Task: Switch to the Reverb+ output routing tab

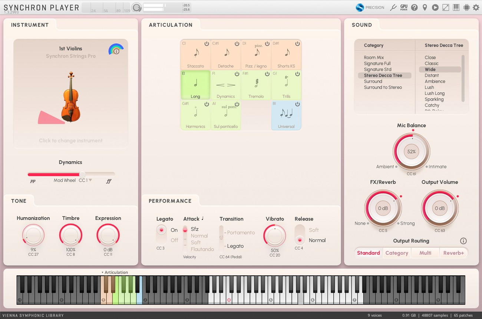Action: [x=453, y=253]
